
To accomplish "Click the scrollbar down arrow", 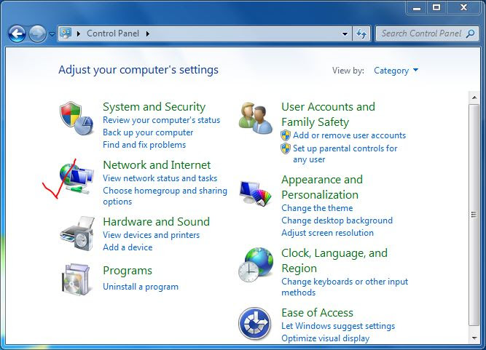I will click(x=474, y=338).
